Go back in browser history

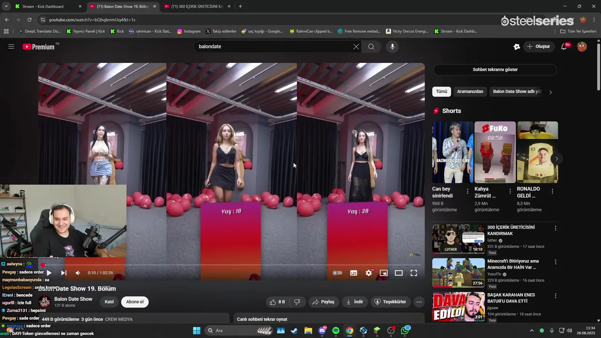click(7, 20)
